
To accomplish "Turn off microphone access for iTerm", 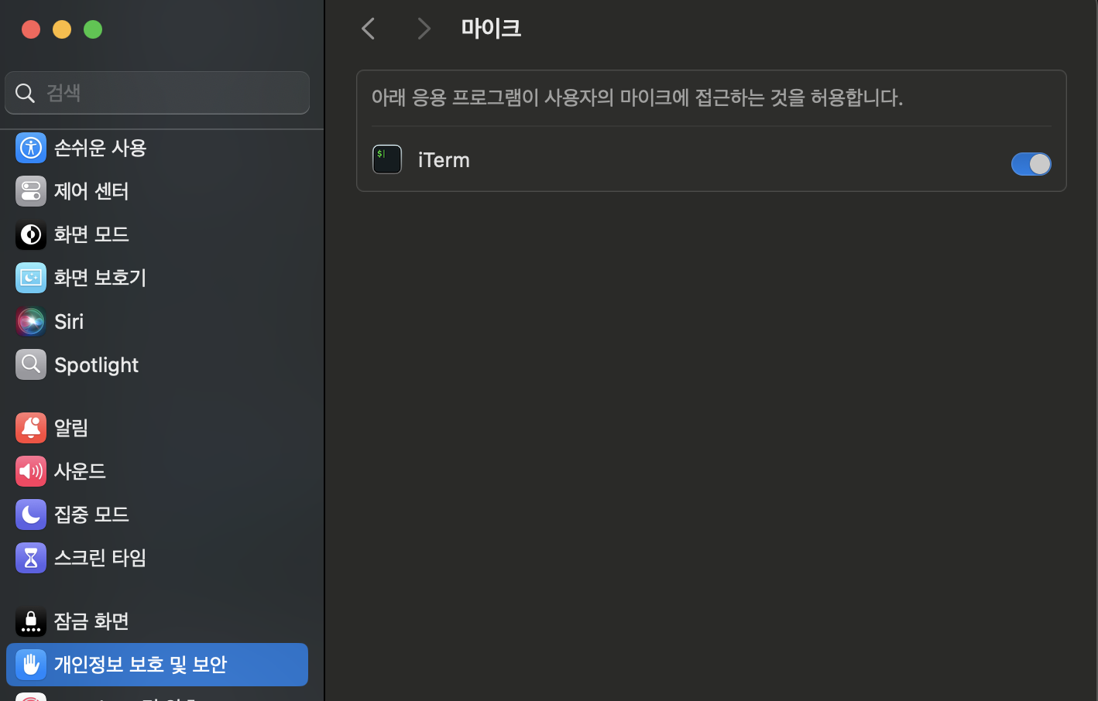I will (1031, 164).
